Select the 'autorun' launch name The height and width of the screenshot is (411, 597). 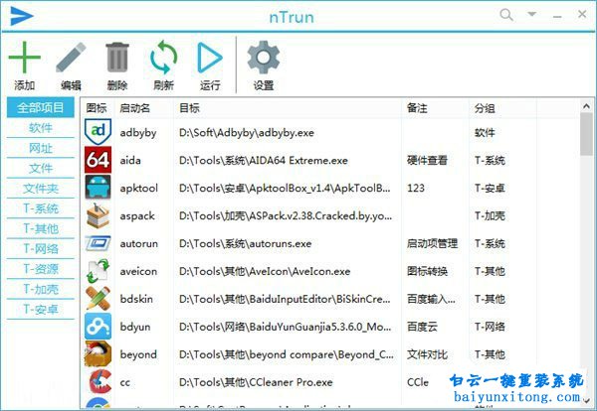click(138, 243)
